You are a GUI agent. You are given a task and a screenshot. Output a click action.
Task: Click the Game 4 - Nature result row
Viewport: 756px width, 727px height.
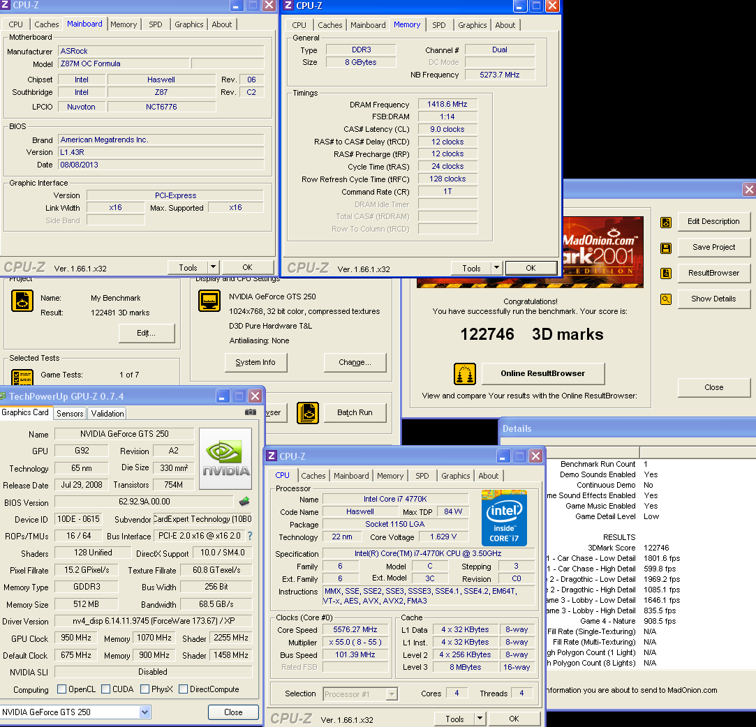628,621
